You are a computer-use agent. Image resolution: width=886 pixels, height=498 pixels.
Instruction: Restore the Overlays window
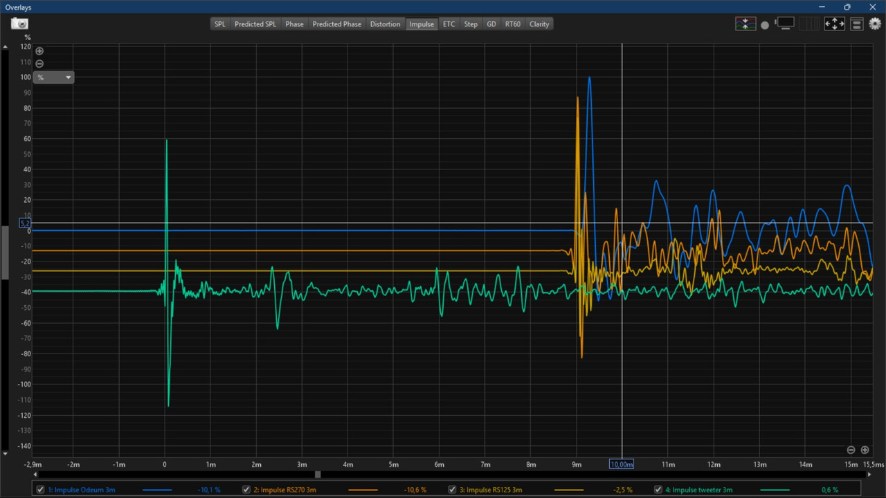tap(847, 7)
